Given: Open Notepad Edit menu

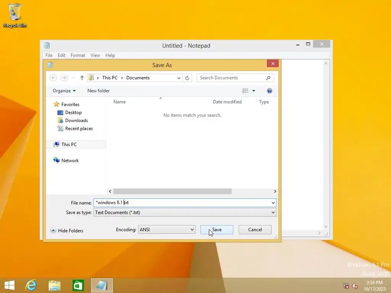Looking at the screenshot, I should tap(61, 55).
